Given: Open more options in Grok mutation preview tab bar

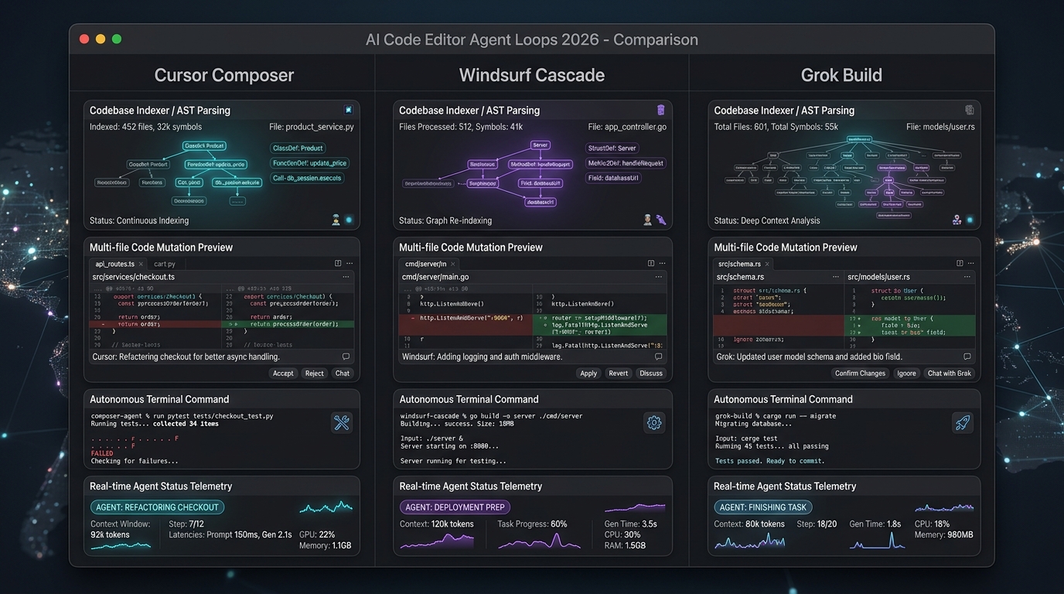Looking at the screenshot, I should point(970,264).
